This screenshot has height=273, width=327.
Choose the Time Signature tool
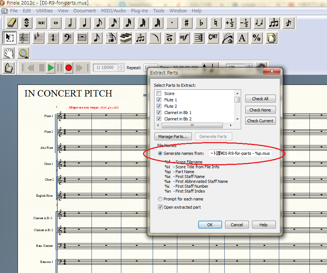[x=53, y=38]
